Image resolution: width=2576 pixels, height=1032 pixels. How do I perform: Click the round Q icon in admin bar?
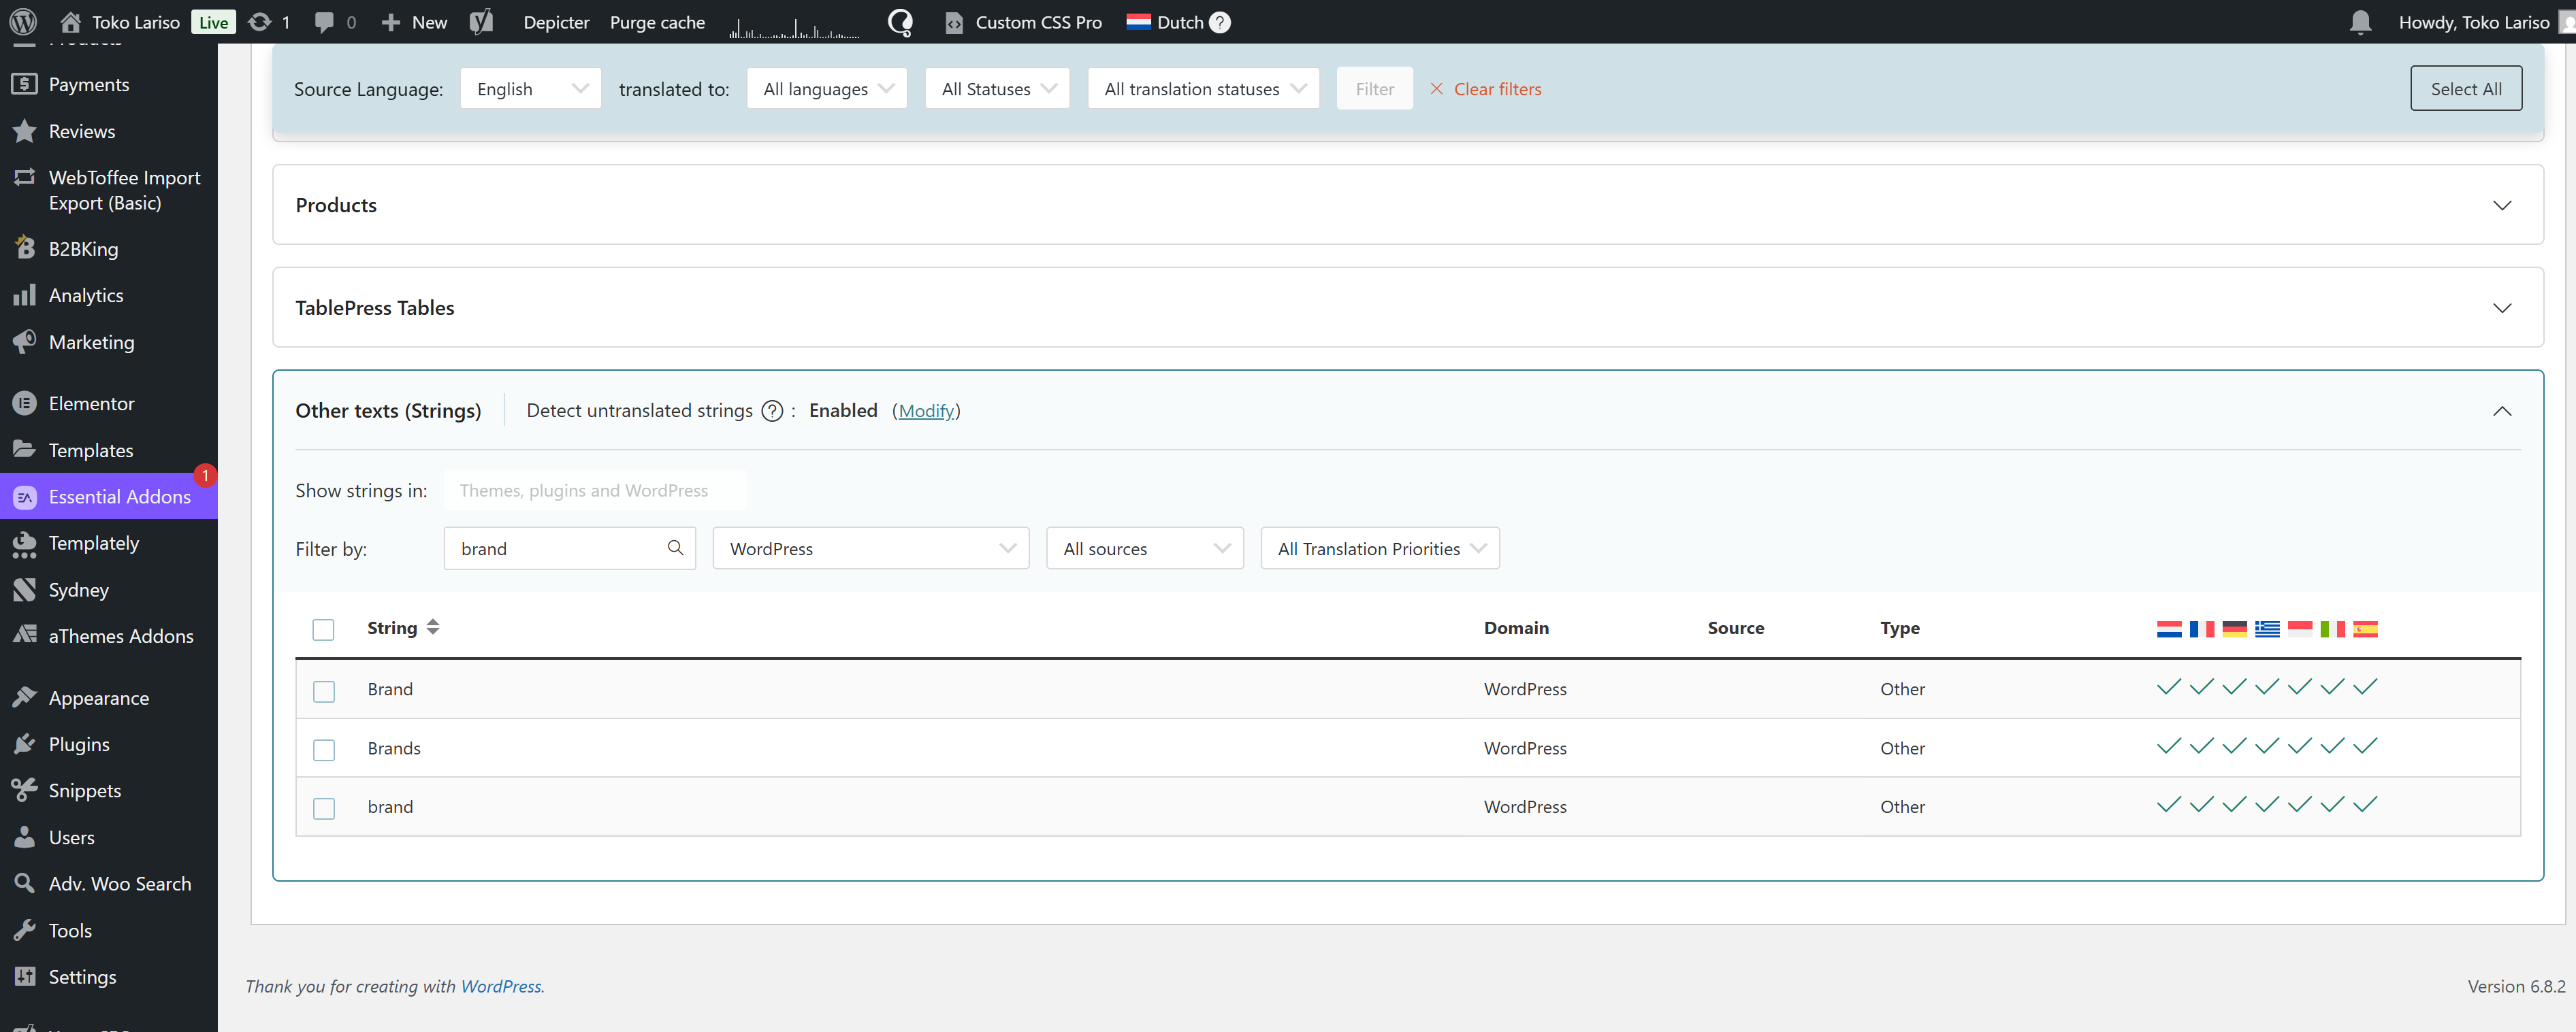pos(900,22)
